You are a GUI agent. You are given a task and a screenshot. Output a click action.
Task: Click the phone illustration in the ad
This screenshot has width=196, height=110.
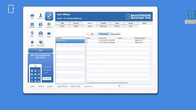pyautogui.click(x=36, y=73)
